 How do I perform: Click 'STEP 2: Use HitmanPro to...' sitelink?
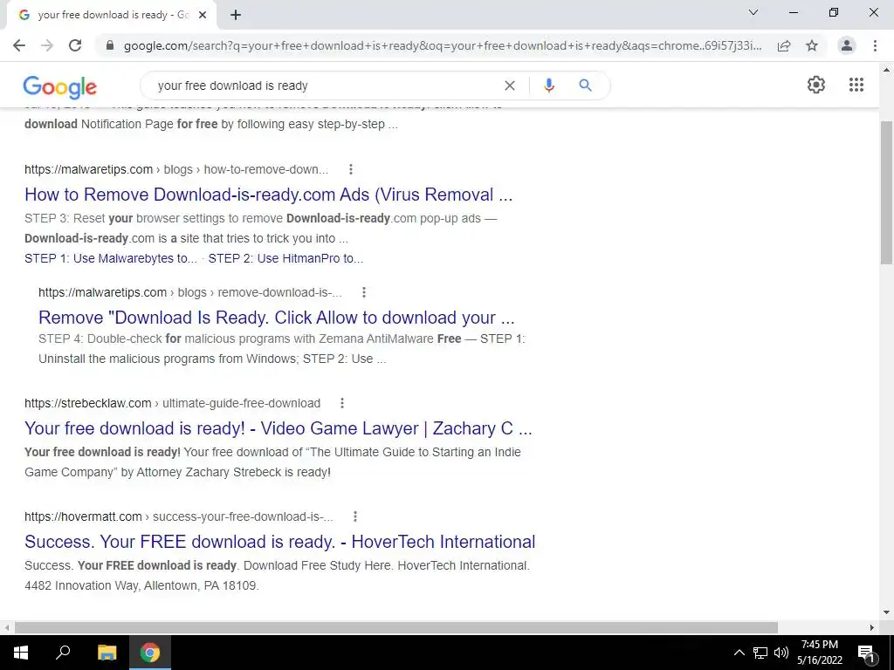coord(285,258)
